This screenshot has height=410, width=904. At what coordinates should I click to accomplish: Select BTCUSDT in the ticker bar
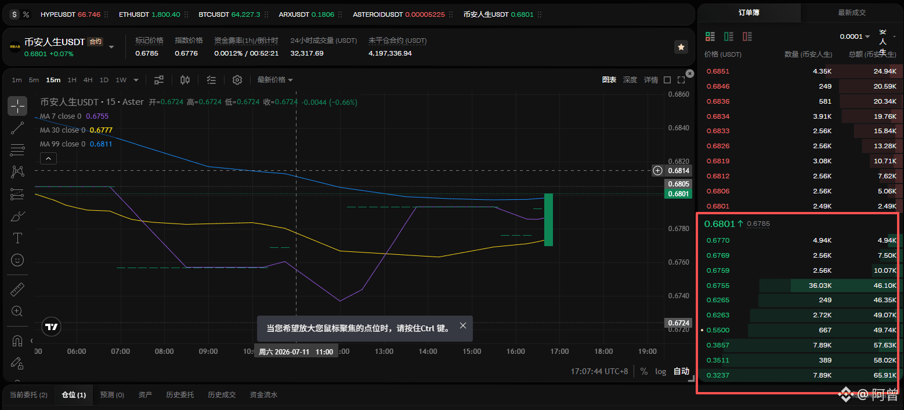(229, 14)
